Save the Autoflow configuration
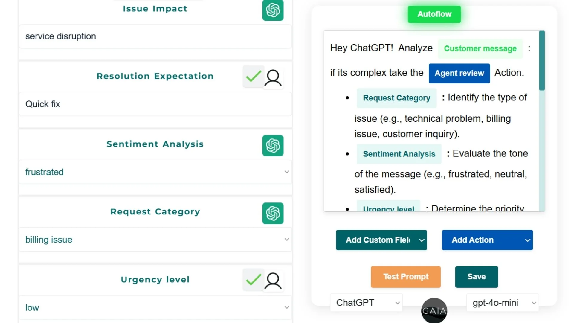574x323 pixels. click(x=476, y=277)
